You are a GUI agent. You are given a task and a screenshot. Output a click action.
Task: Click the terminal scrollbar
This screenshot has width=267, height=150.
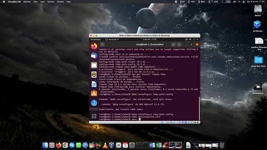(x=199, y=108)
